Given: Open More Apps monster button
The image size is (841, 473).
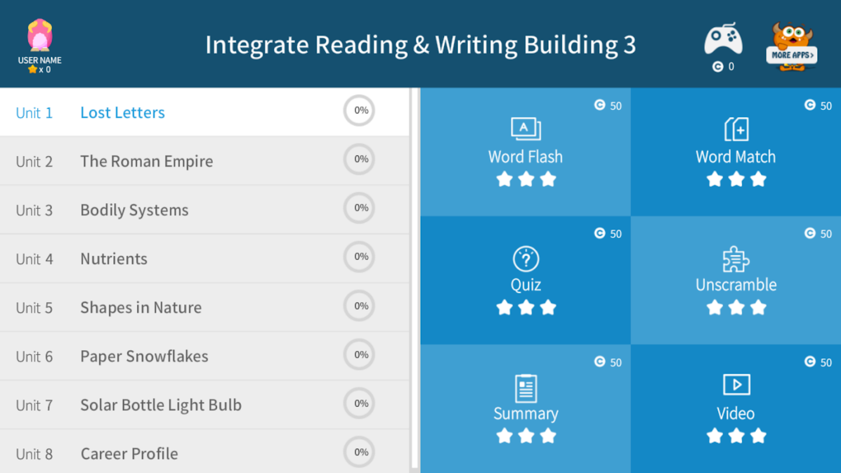Looking at the screenshot, I should pyautogui.click(x=791, y=48).
